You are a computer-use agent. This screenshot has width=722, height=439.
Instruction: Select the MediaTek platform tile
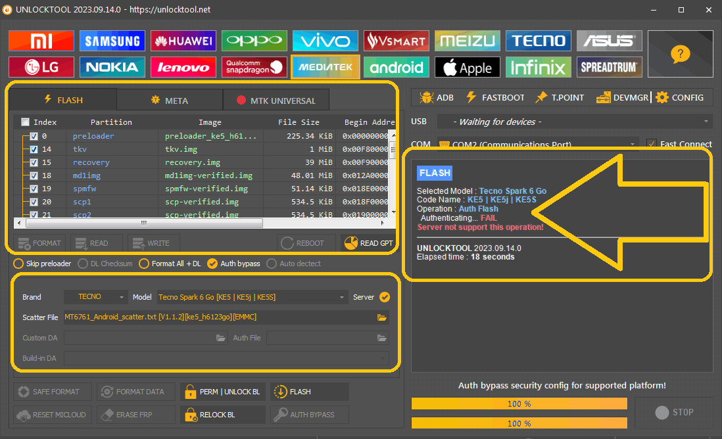click(x=325, y=67)
